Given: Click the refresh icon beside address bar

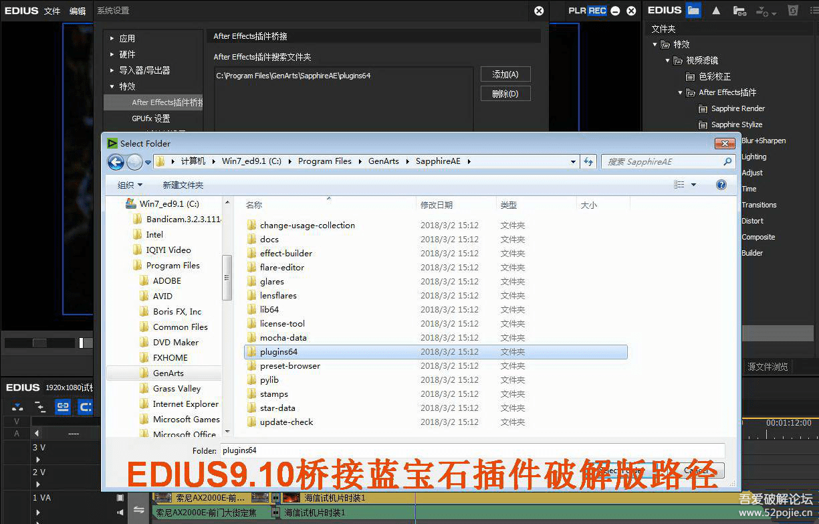Looking at the screenshot, I should (x=588, y=162).
